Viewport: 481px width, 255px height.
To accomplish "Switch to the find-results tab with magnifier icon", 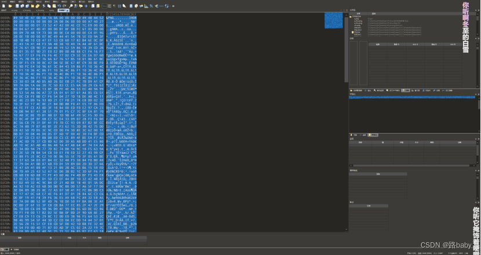I will 378,91.
